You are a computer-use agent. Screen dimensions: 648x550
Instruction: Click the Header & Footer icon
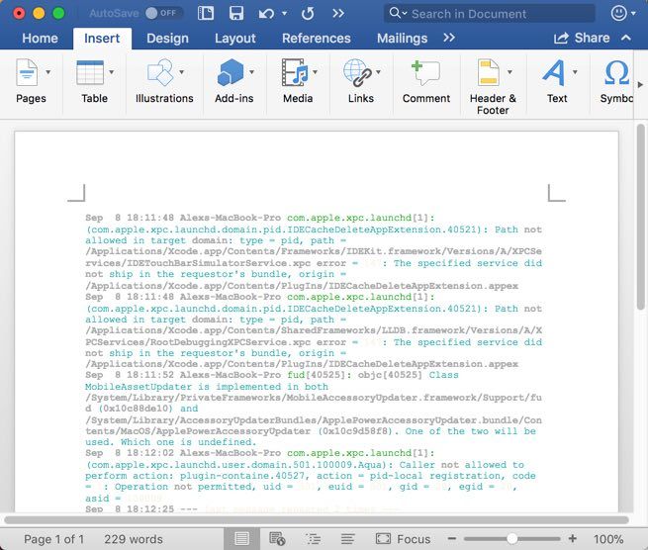489,72
